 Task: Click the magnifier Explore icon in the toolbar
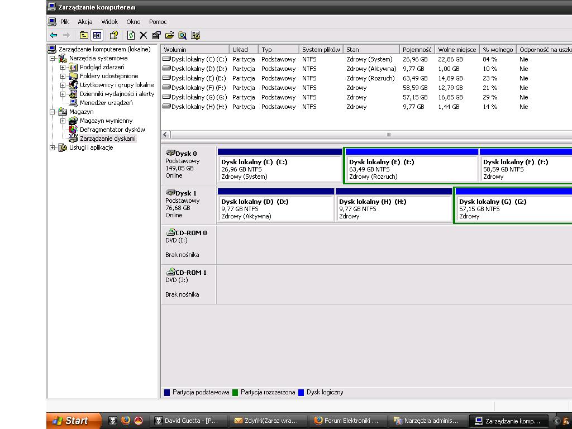tap(182, 35)
